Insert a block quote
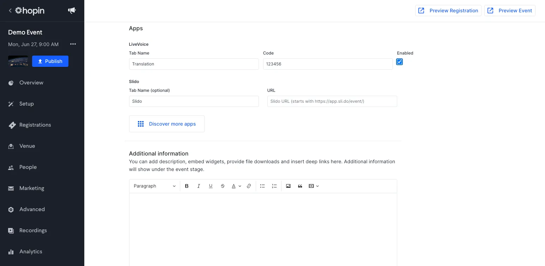Image resolution: width=545 pixels, height=266 pixels. click(300, 186)
